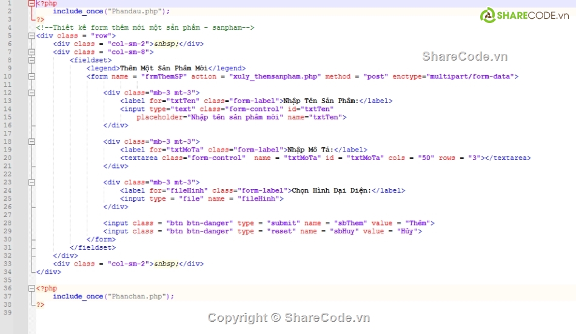Click line number 10 in the margin
This screenshot has width=576, height=334.
click(x=8, y=76)
